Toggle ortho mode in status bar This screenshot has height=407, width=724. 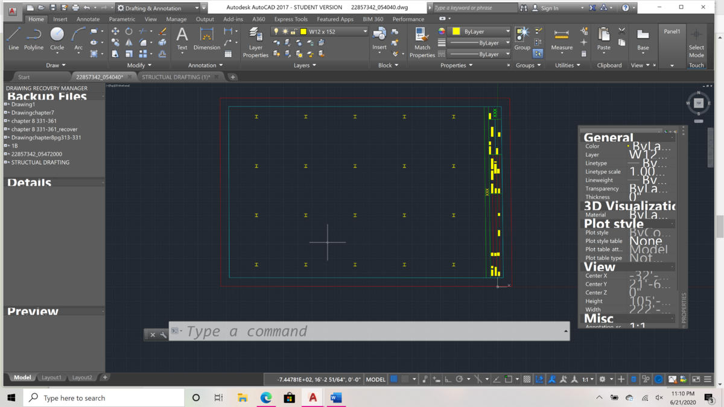448,379
